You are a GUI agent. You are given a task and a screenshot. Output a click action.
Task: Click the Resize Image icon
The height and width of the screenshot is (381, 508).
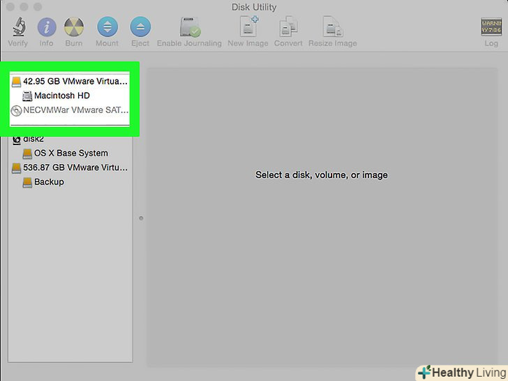click(x=333, y=26)
